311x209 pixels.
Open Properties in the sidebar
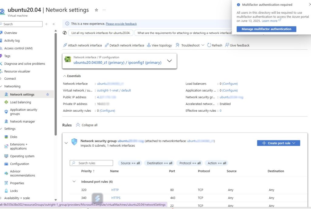[17, 183]
